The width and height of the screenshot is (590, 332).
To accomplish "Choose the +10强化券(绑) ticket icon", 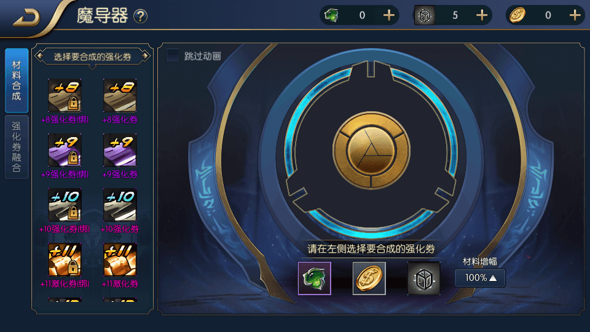I will coord(65,205).
